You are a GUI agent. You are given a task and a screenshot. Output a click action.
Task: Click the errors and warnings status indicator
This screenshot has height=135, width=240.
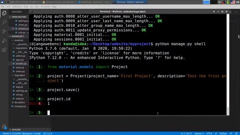[48, 133]
